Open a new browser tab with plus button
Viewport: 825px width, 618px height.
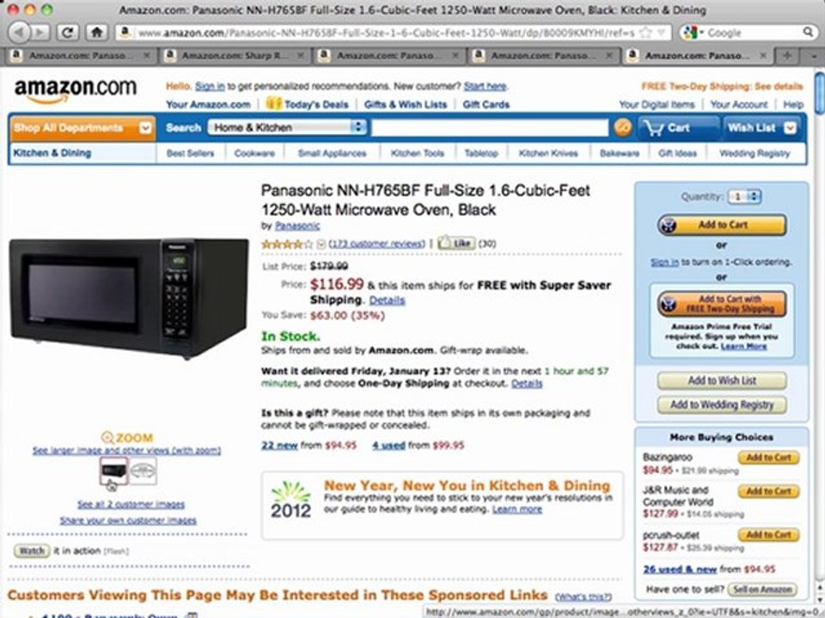tap(786, 55)
